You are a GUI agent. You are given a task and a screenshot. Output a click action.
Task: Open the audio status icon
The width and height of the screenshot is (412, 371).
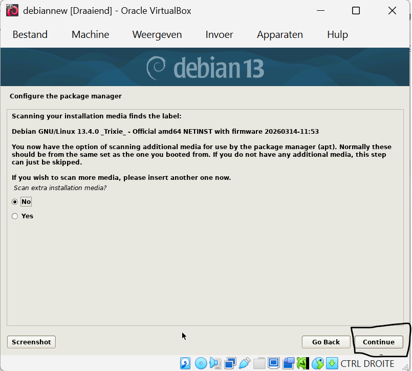click(215, 363)
